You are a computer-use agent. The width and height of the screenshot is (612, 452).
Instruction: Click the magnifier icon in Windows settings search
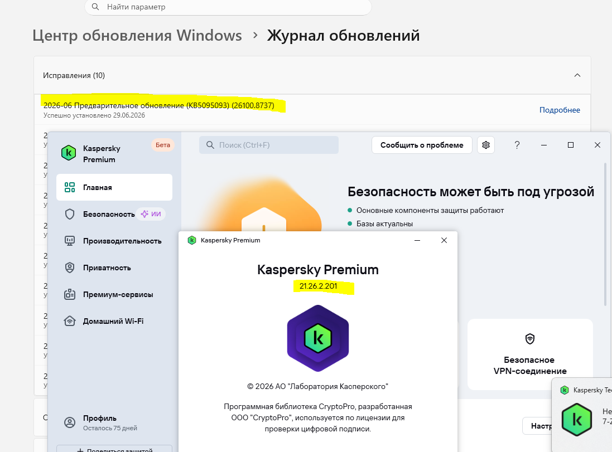95,7
